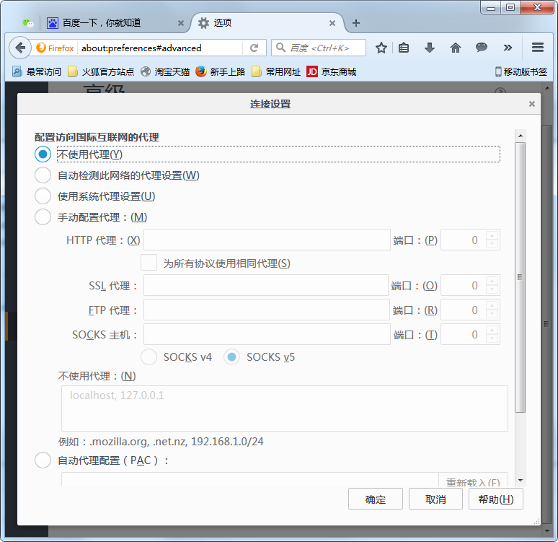This screenshot has width=558, height=542.
Task: Go to the home page icon
Action: [x=456, y=48]
